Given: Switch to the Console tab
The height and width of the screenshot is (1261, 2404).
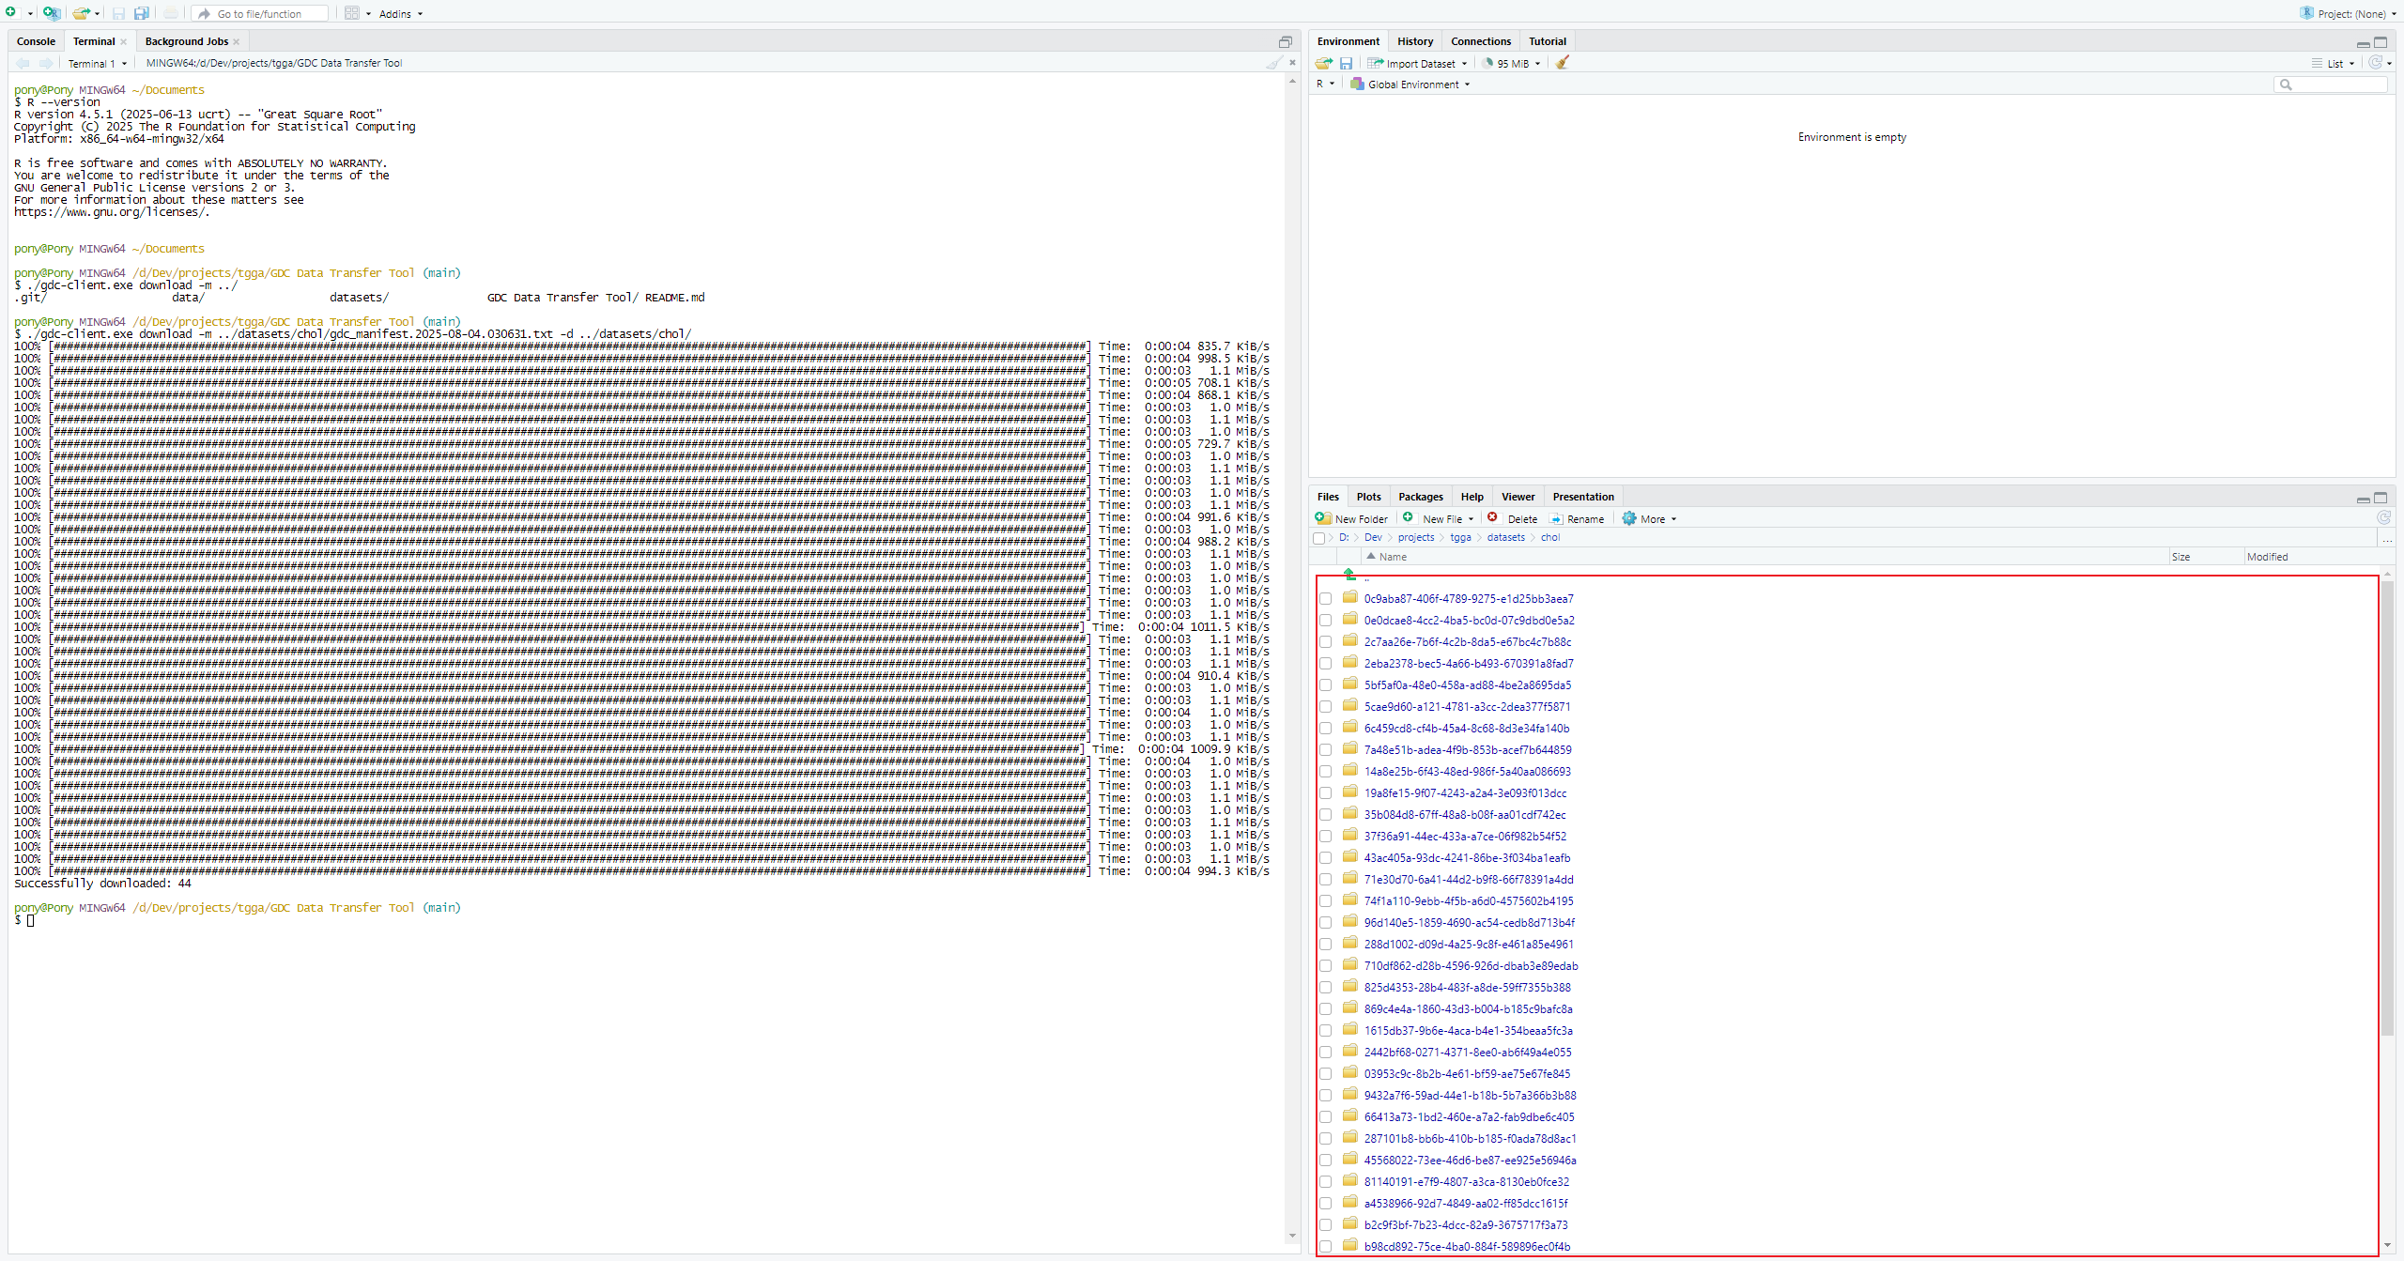Looking at the screenshot, I should tap(36, 41).
